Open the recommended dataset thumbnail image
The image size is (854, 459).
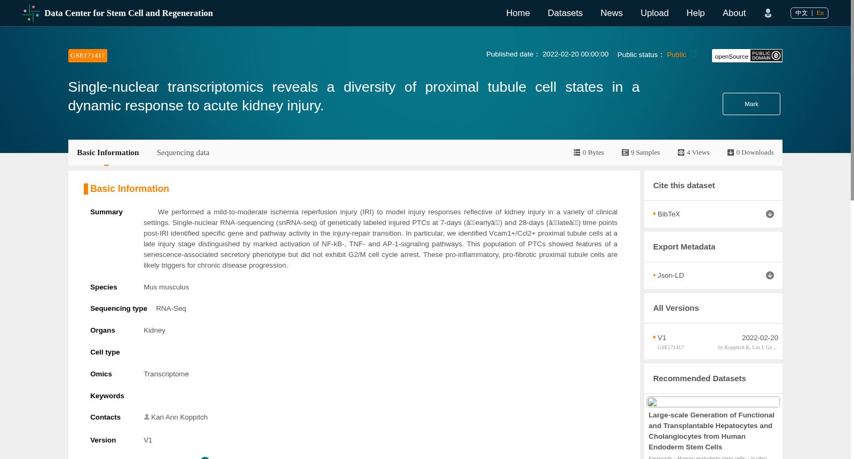(x=713, y=402)
